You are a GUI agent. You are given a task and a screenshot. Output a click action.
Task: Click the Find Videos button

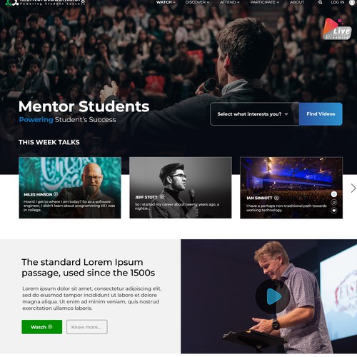coord(321,114)
